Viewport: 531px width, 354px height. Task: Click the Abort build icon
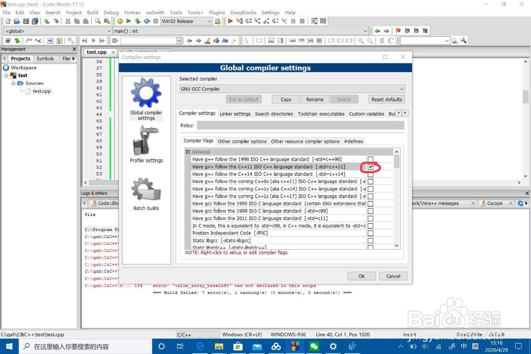pos(156,21)
